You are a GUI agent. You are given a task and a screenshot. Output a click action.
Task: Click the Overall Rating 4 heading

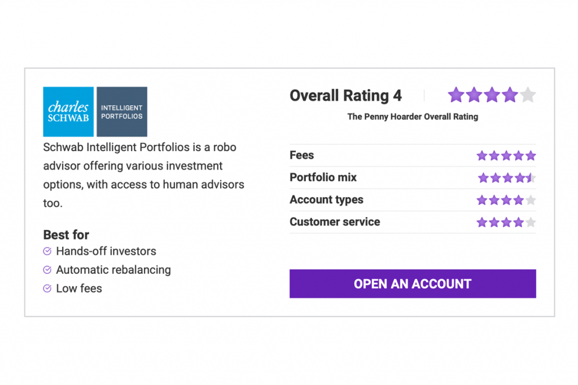(x=345, y=96)
